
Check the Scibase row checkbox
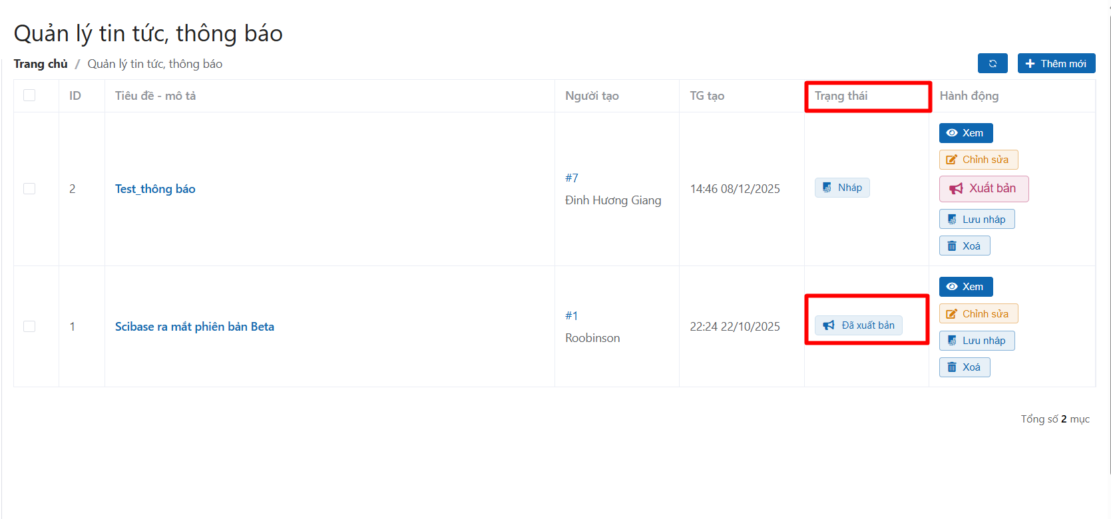click(x=29, y=326)
